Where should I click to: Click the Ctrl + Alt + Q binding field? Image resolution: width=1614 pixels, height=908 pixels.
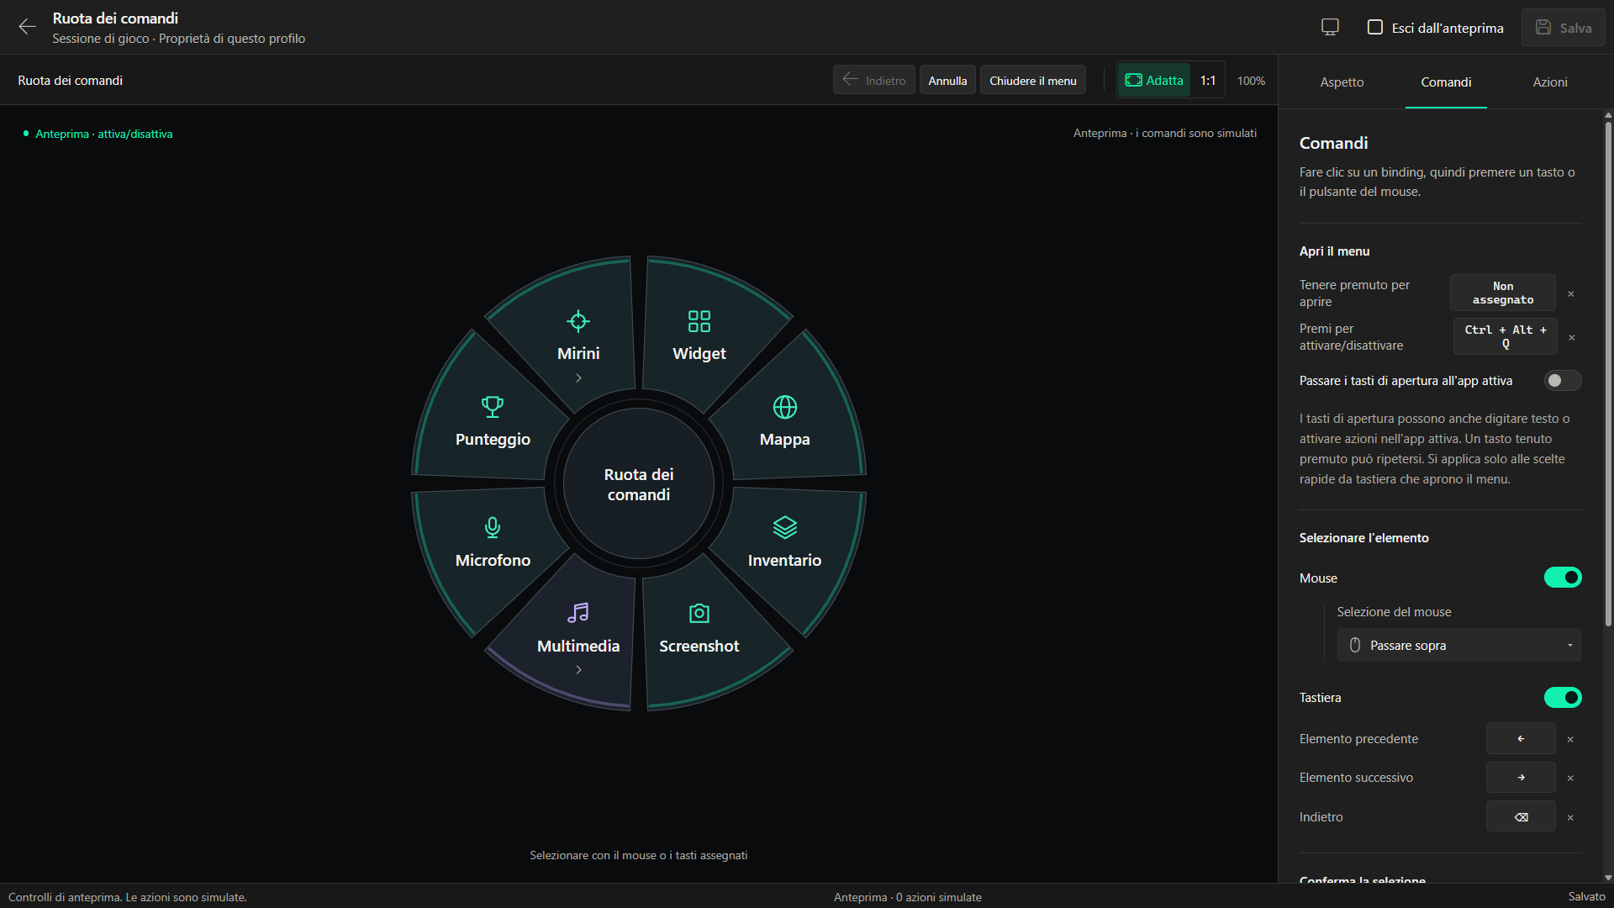pyautogui.click(x=1505, y=337)
